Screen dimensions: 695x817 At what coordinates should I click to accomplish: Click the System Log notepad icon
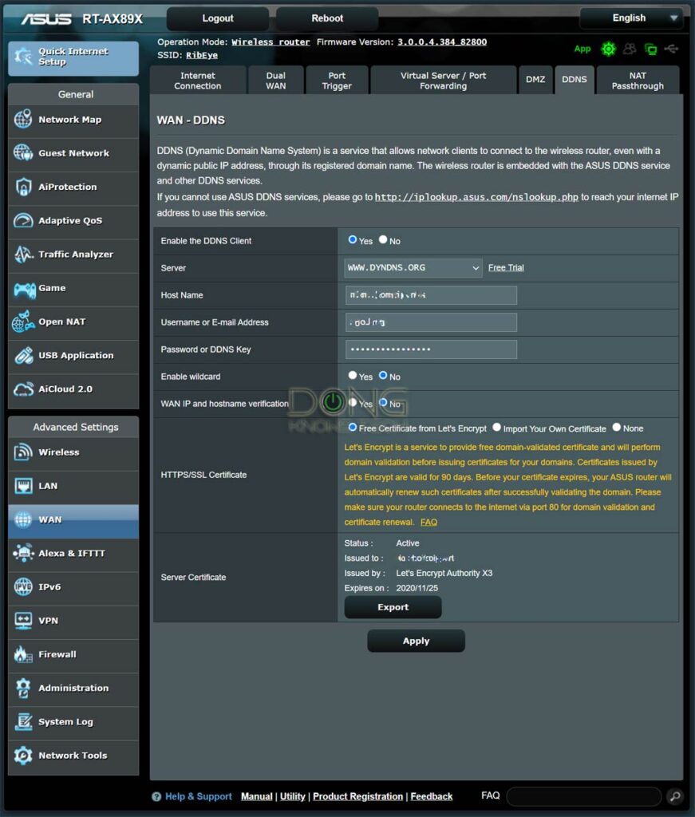(23, 721)
